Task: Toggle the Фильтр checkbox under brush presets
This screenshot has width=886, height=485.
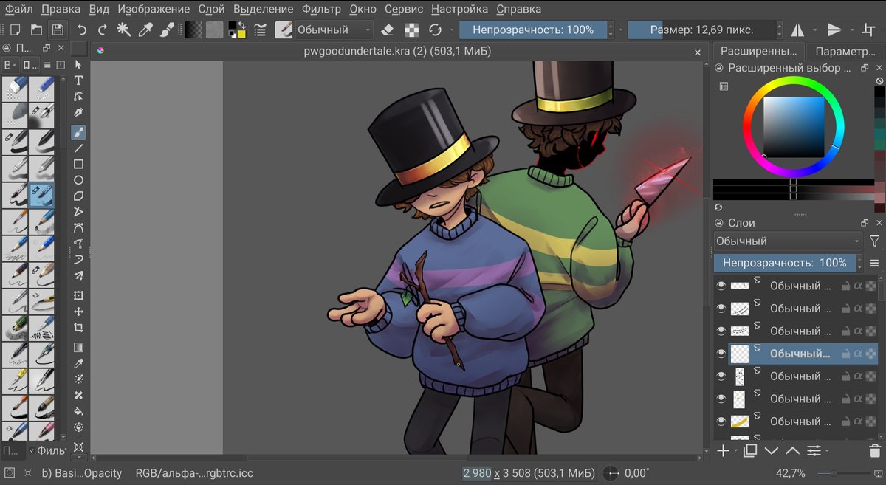Action: click(x=32, y=450)
